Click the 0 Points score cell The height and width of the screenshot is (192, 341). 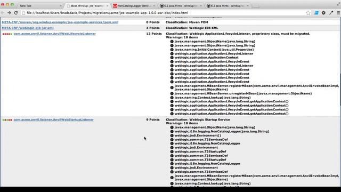coord(153,22)
